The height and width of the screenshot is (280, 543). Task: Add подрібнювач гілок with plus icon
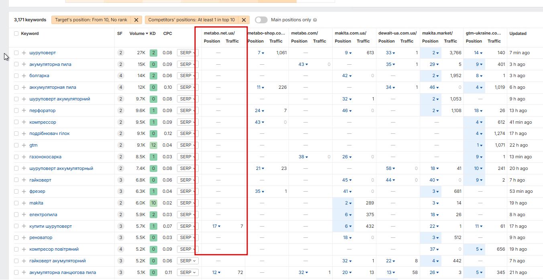[24, 133]
